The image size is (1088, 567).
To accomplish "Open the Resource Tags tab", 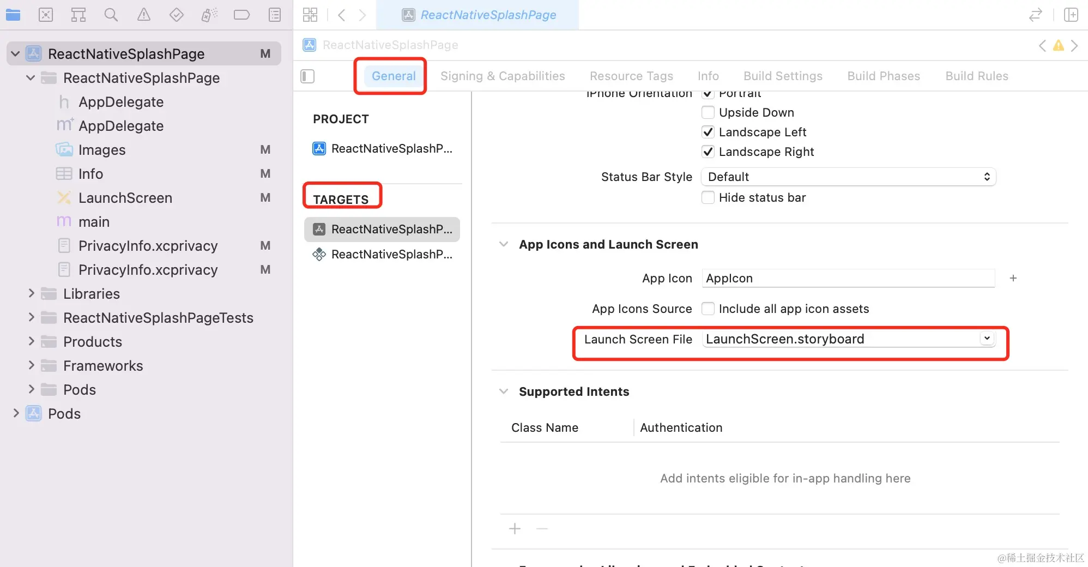I will (x=631, y=76).
